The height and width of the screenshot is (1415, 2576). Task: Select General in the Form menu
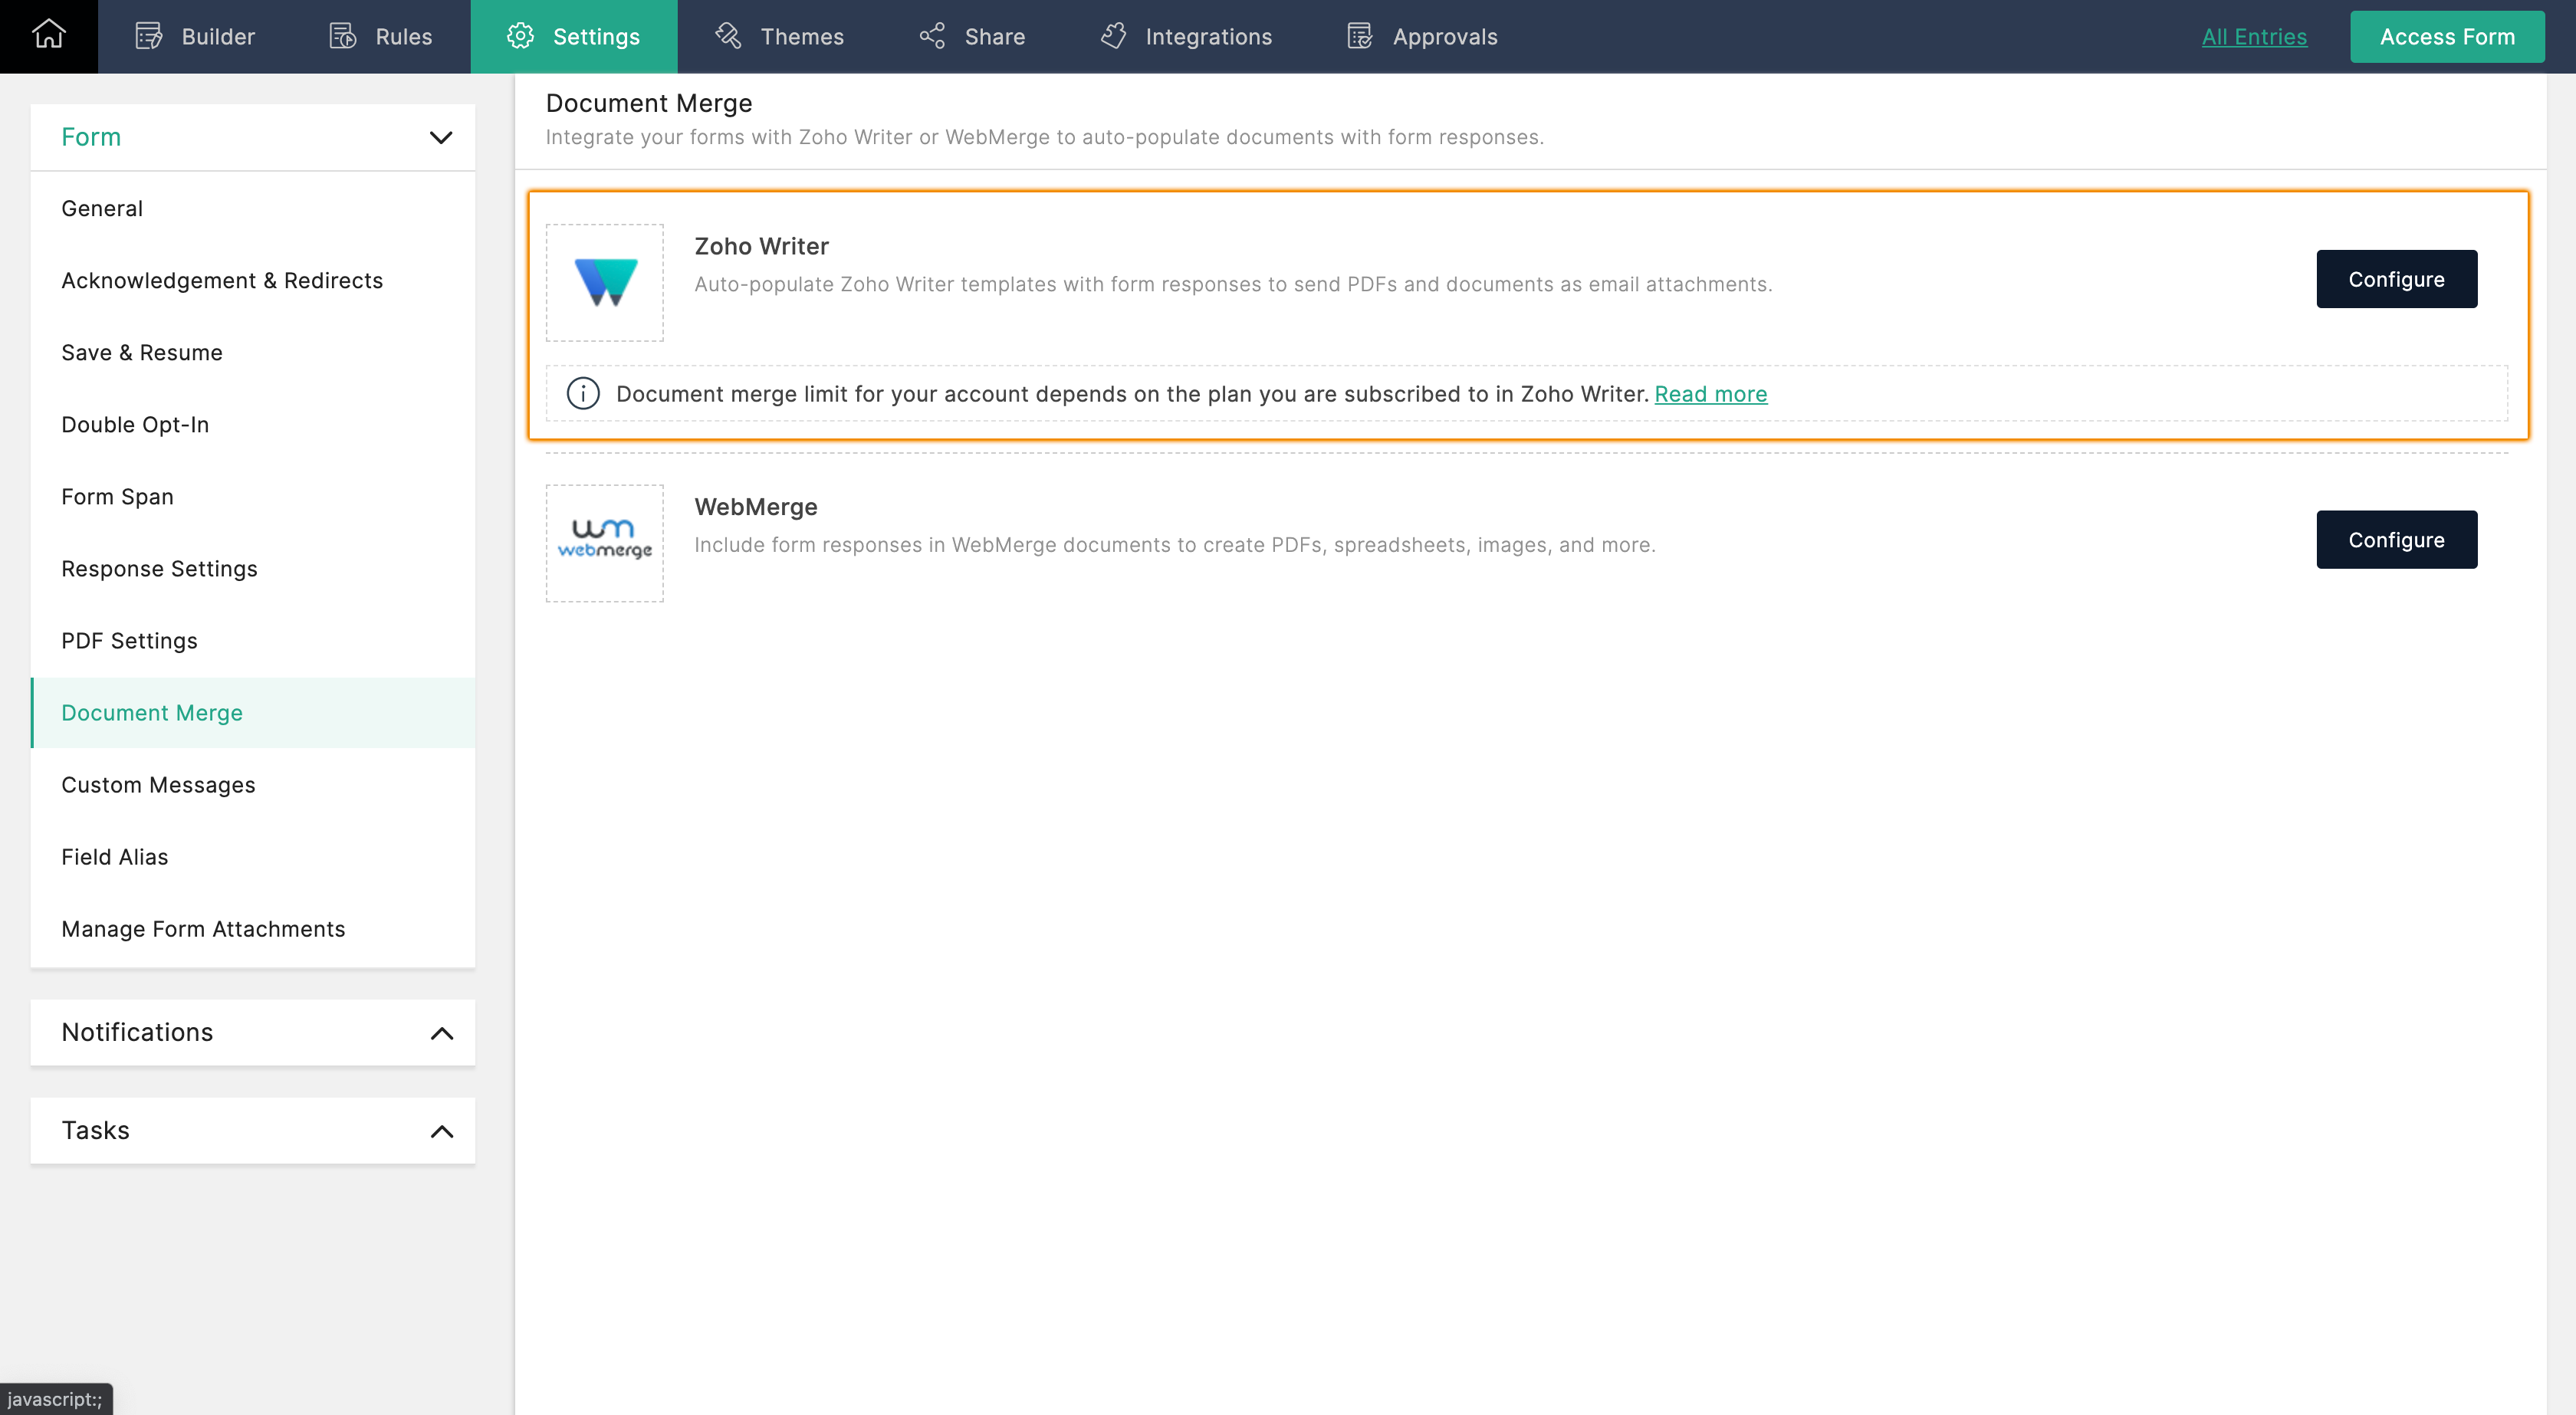click(x=252, y=208)
